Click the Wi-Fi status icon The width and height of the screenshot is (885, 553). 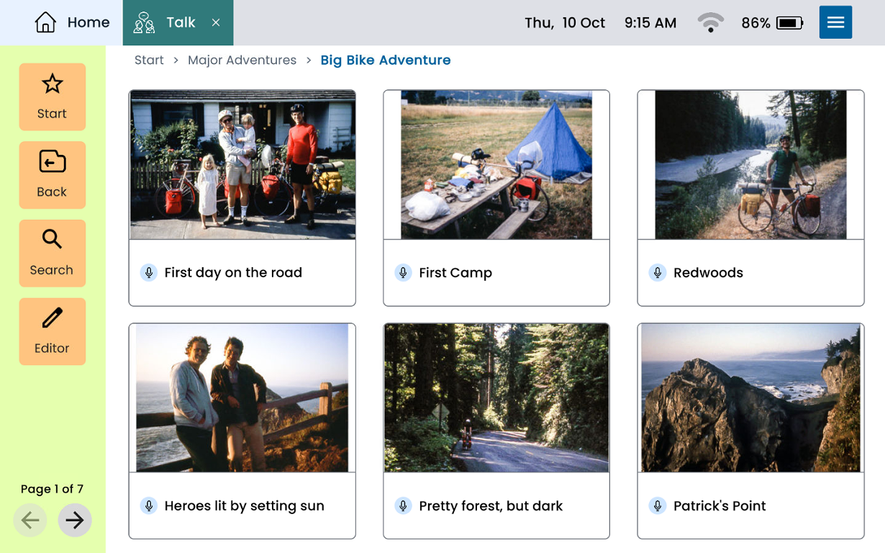point(710,23)
